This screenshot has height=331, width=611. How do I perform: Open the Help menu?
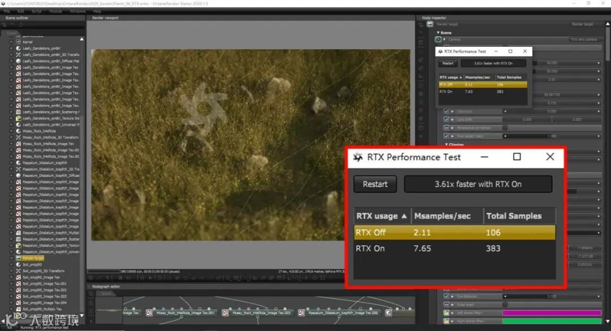97,11
